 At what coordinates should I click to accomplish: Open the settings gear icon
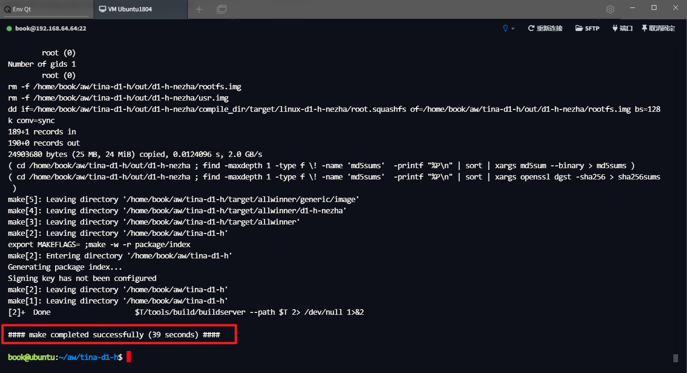[x=610, y=9]
